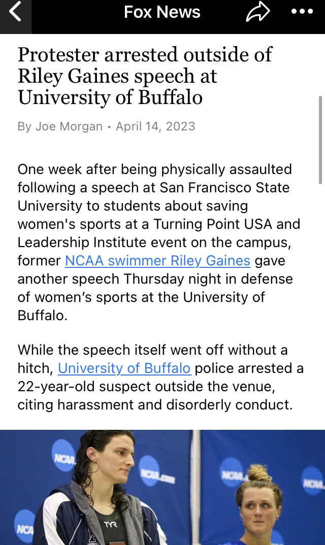325x545 pixels.
Task: Tap the word 'Buffalo.' ending first paragraph
Action: (43, 315)
